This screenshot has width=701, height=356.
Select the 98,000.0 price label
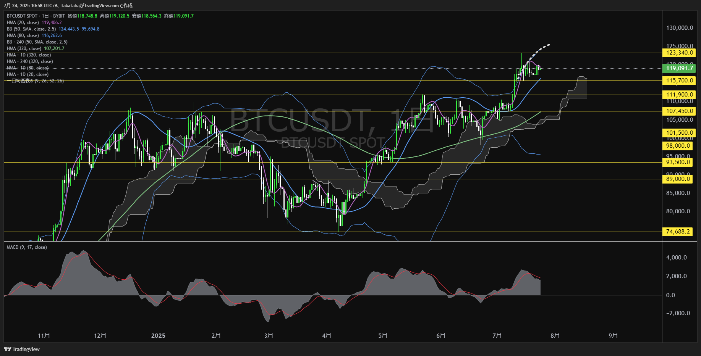677,146
